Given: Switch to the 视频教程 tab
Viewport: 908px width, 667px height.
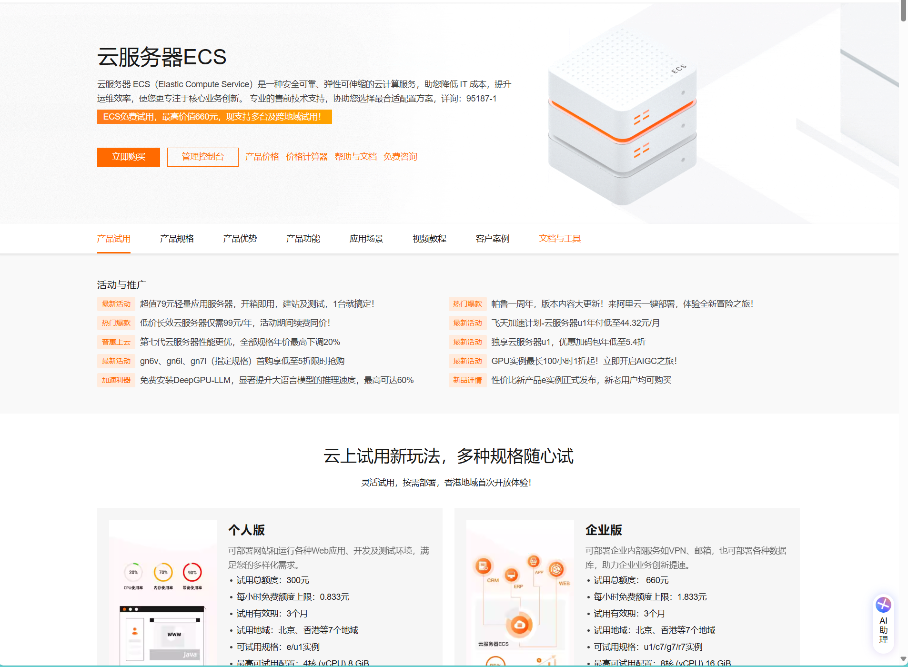Looking at the screenshot, I should (x=429, y=239).
